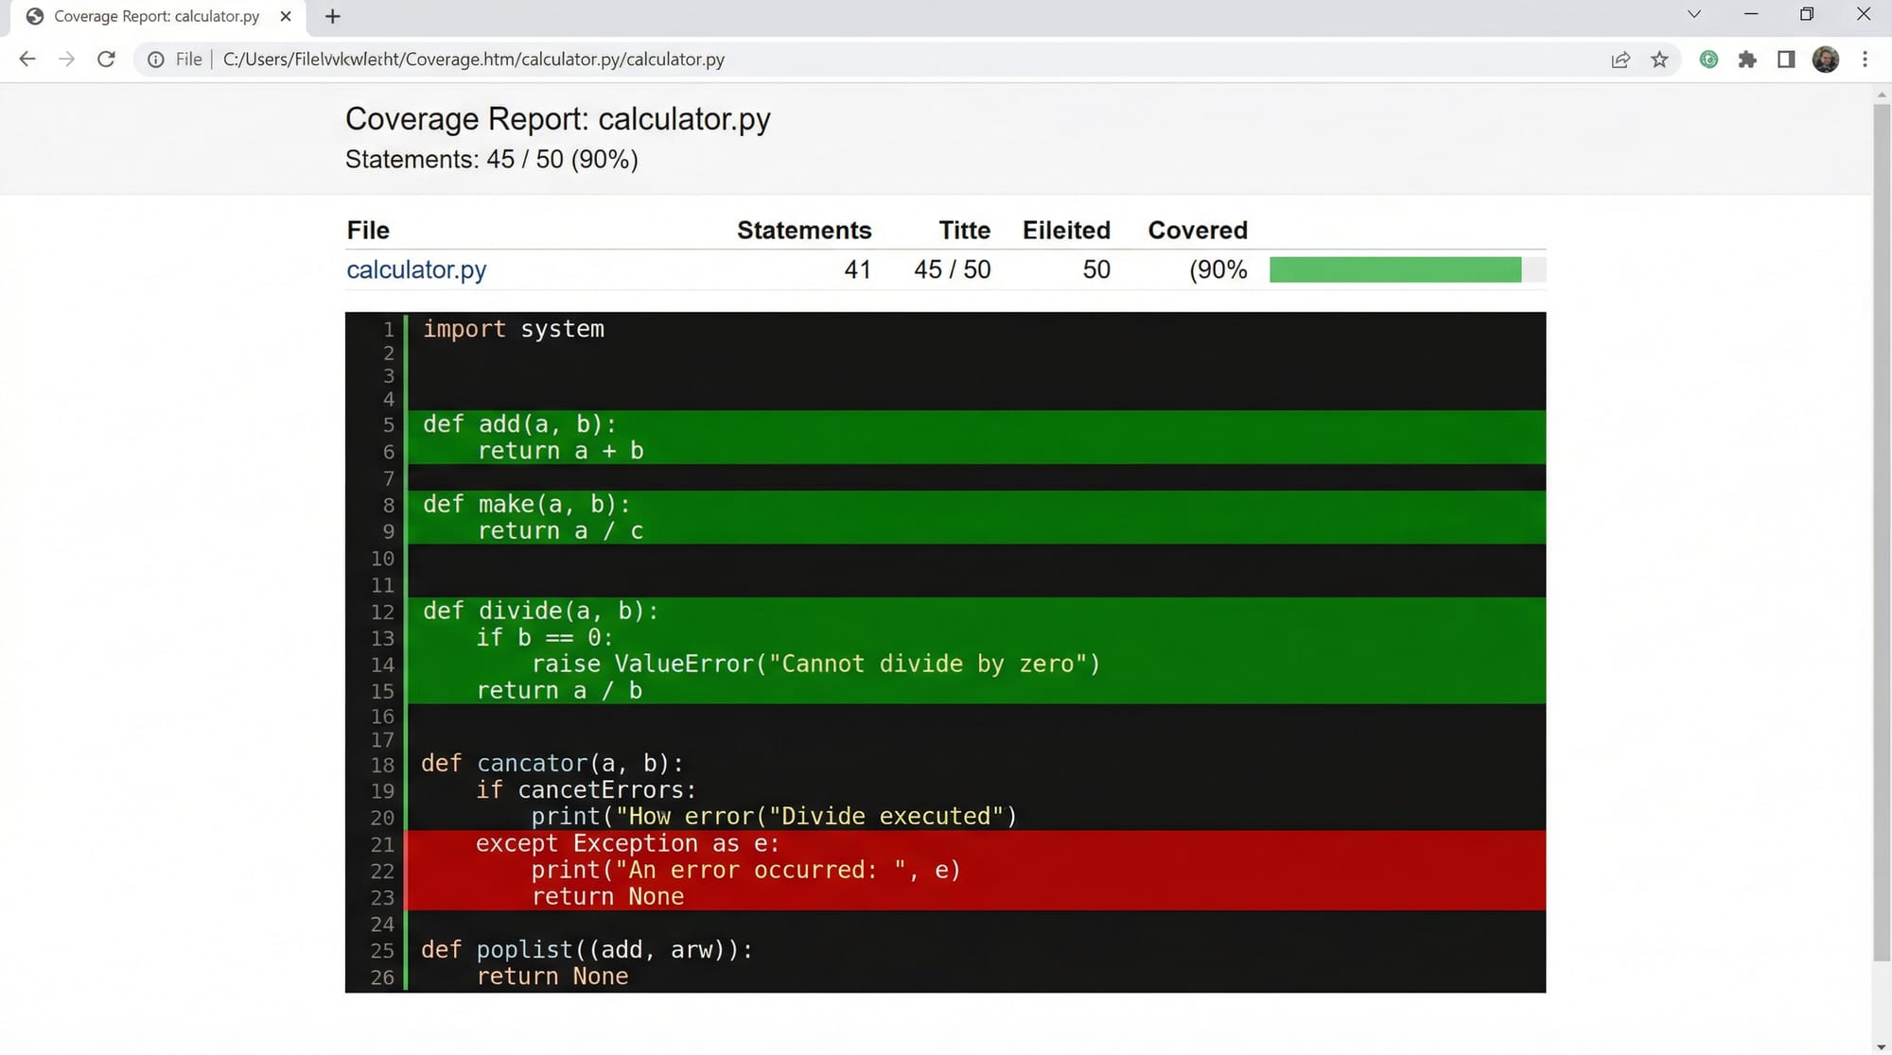Open the Chrome three-dot menu
This screenshot has height=1055, width=1892.
click(1865, 60)
